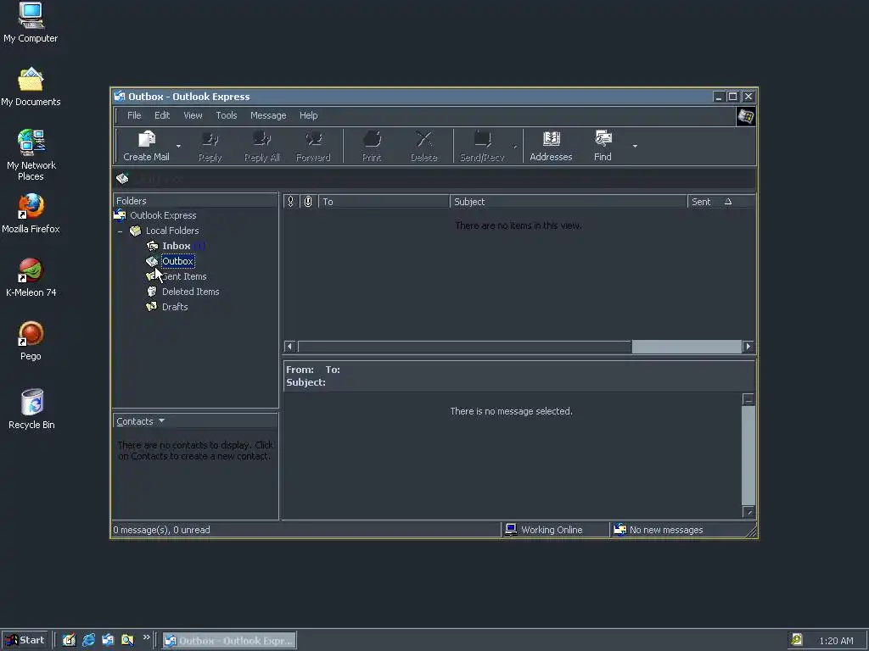Image resolution: width=869 pixels, height=651 pixels.
Task: Click the Windows logo throbber icon
Action: pos(745,116)
